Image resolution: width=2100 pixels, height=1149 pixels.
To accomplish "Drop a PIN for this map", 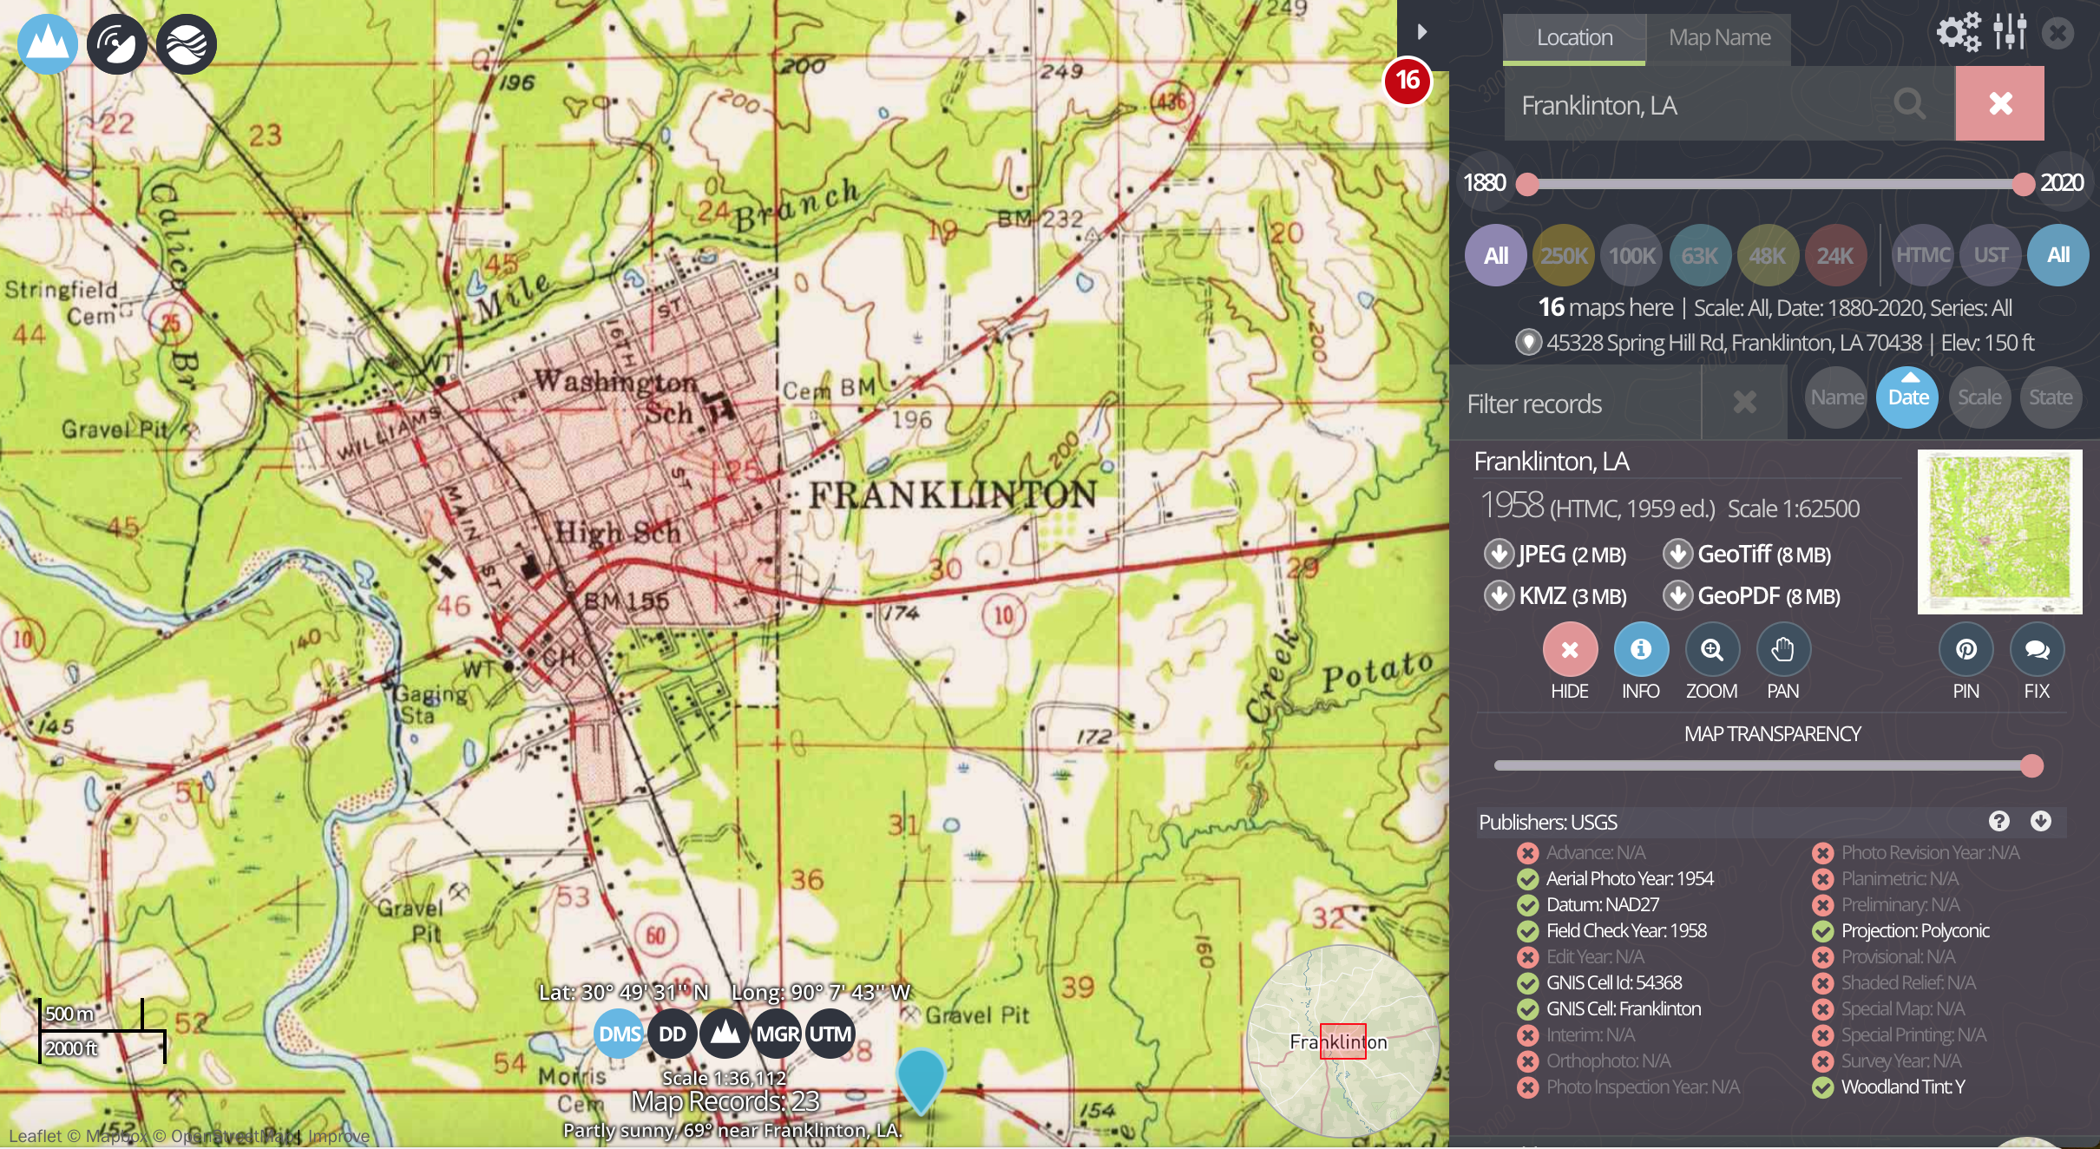I will tap(1965, 648).
